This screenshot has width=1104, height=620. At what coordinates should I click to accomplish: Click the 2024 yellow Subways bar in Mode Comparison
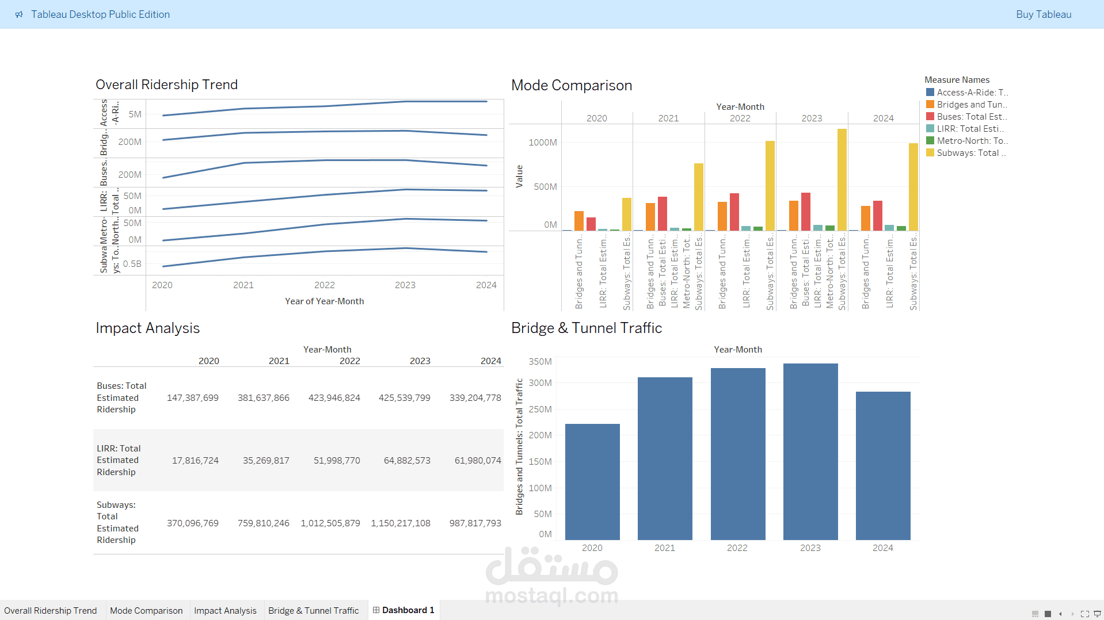click(913, 187)
